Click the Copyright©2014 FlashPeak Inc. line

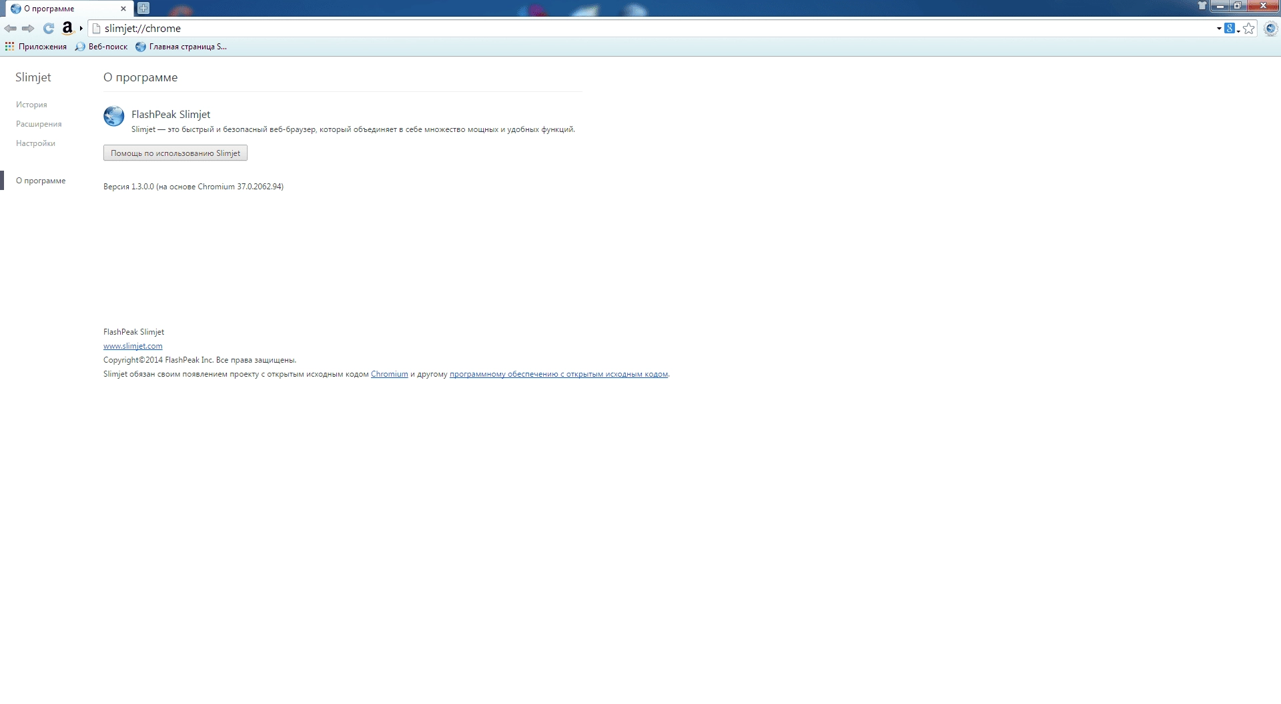pyautogui.click(x=199, y=360)
